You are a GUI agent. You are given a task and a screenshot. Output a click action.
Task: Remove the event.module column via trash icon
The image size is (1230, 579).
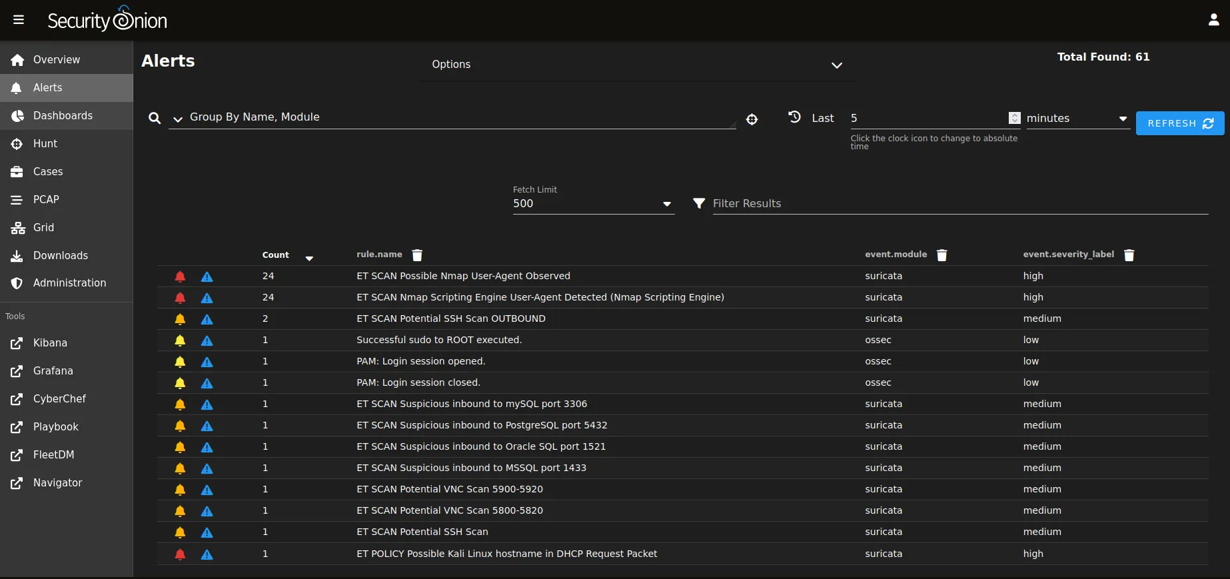click(x=941, y=255)
